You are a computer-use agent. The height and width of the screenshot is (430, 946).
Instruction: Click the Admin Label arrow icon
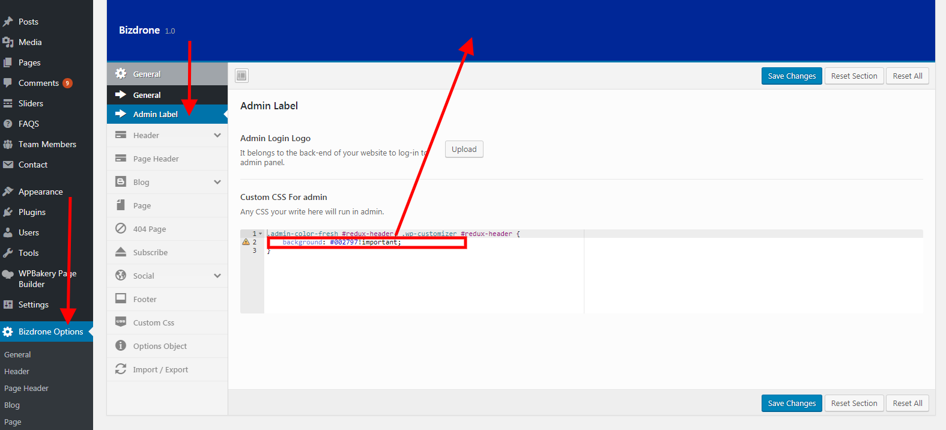[121, 114]
